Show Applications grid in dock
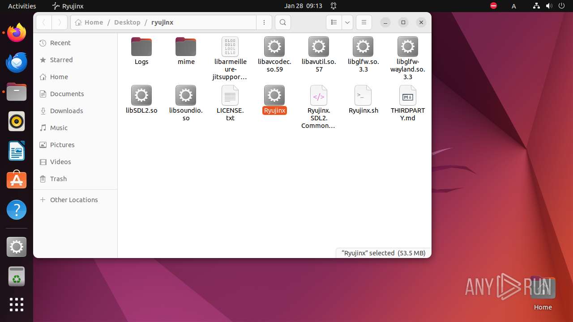Viewport: 573px width, 322px height. (x=17, y=305)
